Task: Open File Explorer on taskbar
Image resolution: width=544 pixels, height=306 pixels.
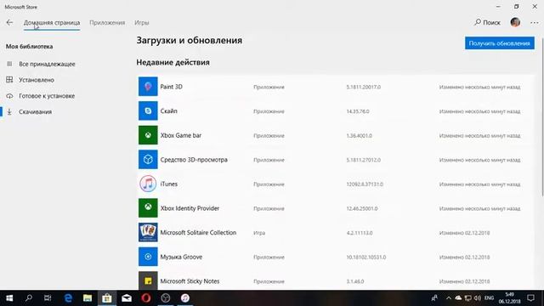Action: (88, 298)
